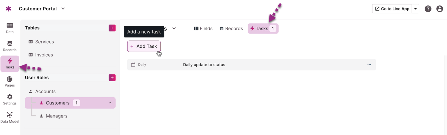Expand the Customer Portal app dropdown
The image size is (447, 135).
coord(63,9)
